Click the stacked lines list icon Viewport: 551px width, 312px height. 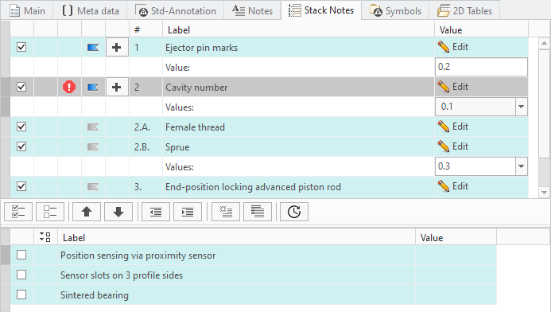coord(258,212)
